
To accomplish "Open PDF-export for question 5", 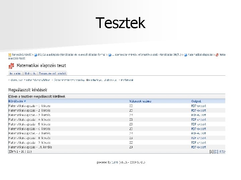I will click(x=198, y=124).
